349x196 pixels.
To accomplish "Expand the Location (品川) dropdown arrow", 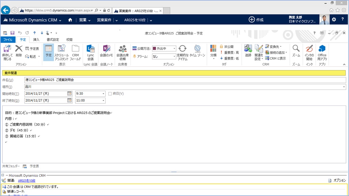I will [344, 87].
